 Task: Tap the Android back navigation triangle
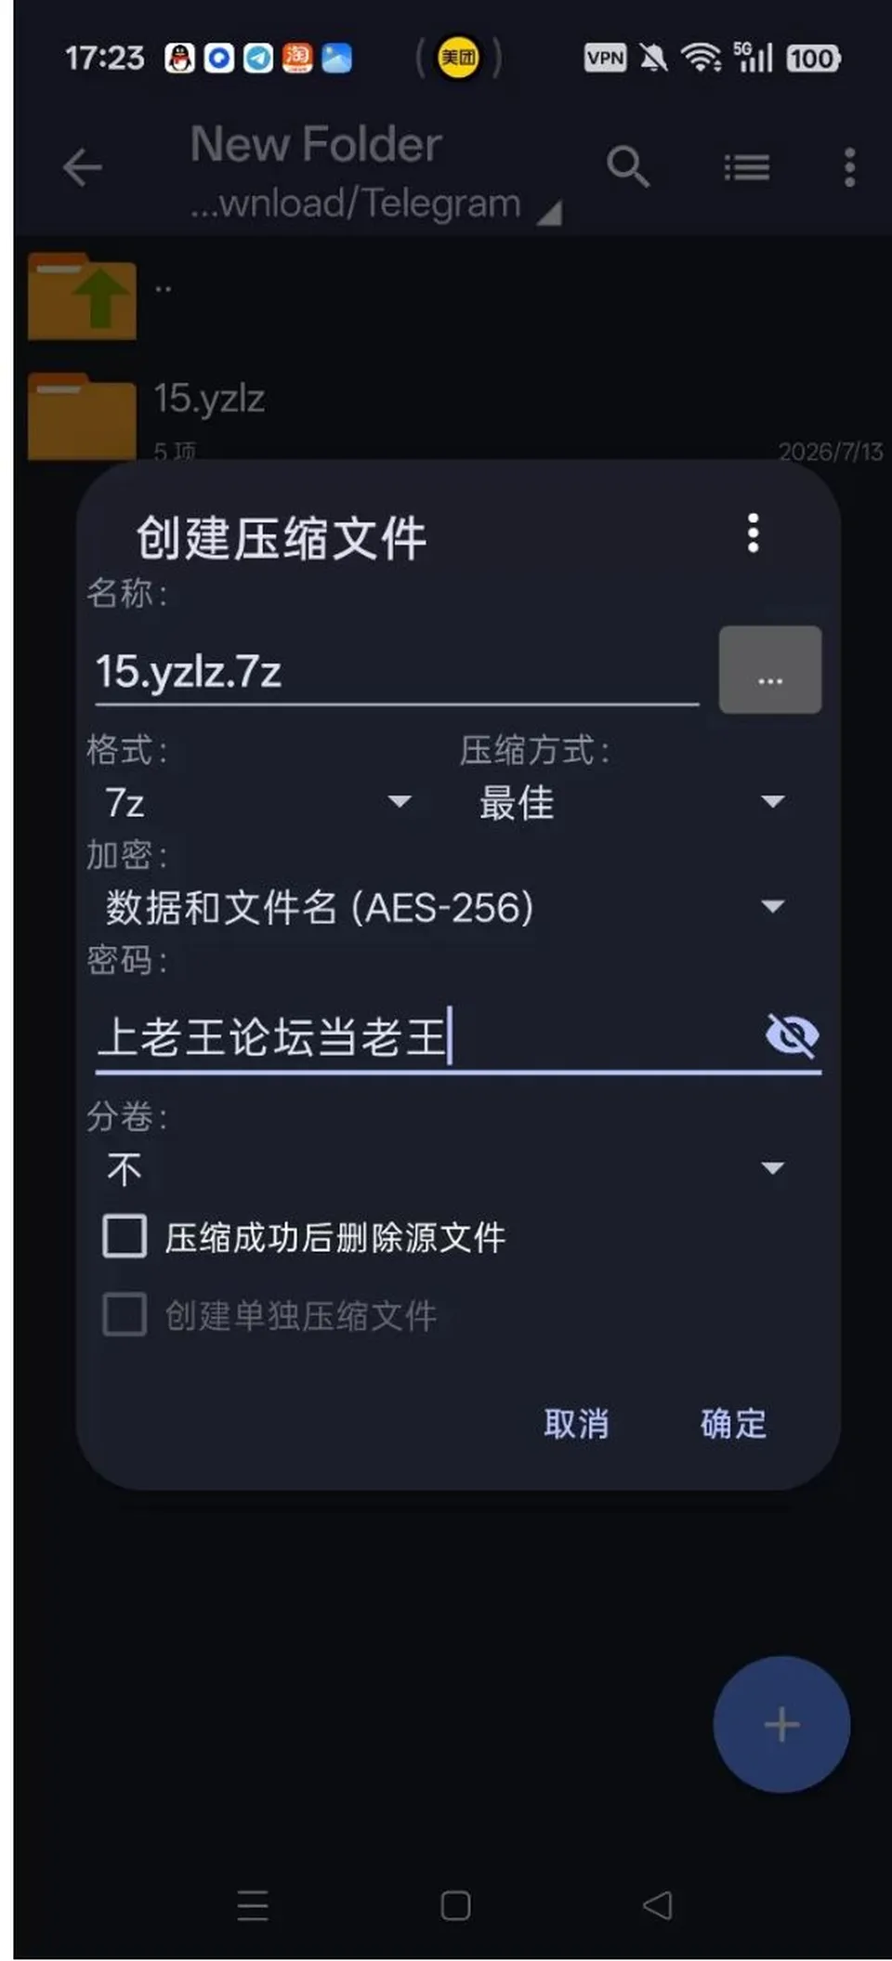(x=657, y=1905)
